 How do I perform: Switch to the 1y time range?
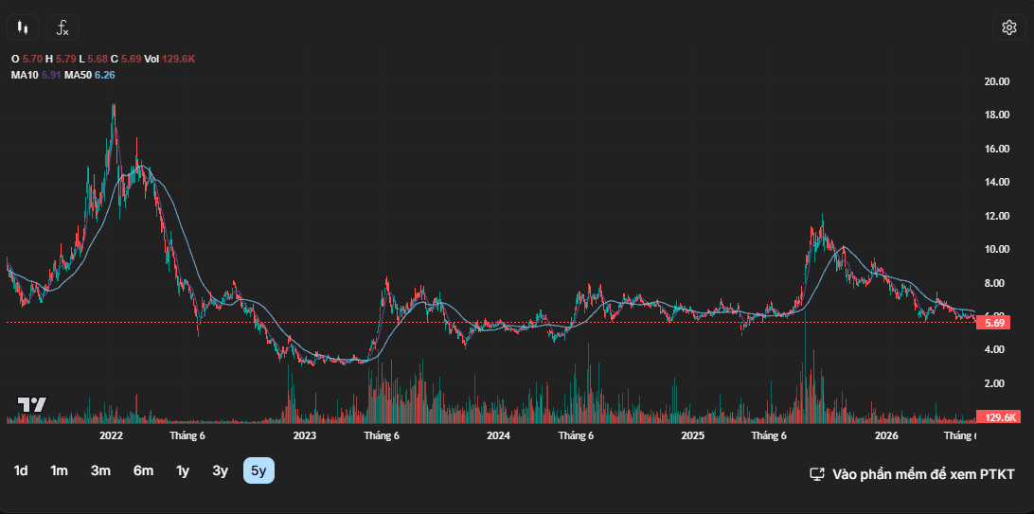(183, 470)
